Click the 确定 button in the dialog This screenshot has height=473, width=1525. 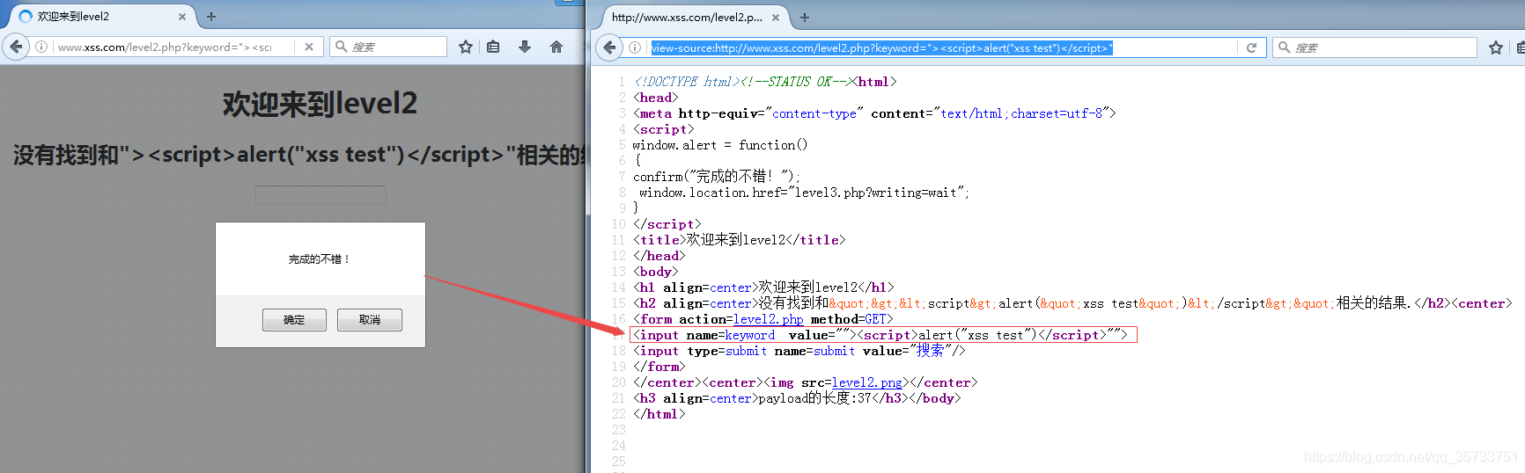click(294, 320)
